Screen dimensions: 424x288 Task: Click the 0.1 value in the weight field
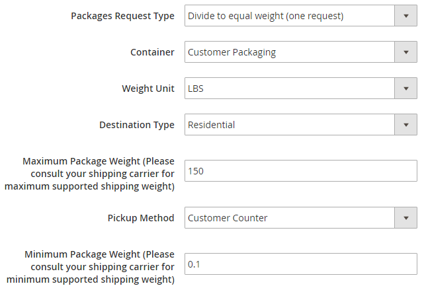[194, 264]
